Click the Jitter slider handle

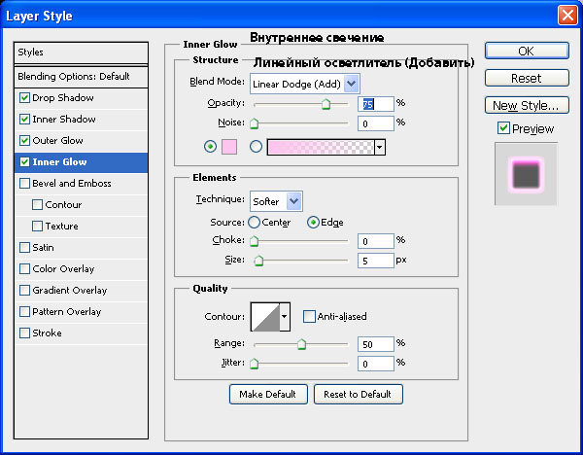255,363
